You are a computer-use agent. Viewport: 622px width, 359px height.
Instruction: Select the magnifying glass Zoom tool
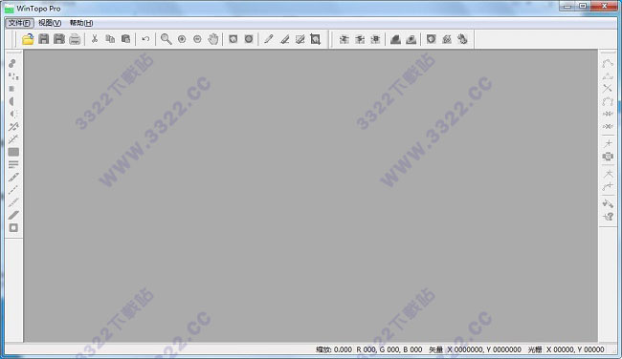click(x=167, y=39)
